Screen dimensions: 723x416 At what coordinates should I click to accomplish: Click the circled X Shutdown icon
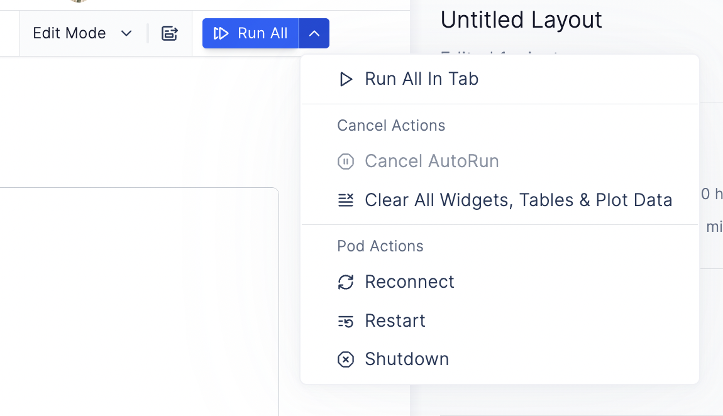(x=346, y=359)
